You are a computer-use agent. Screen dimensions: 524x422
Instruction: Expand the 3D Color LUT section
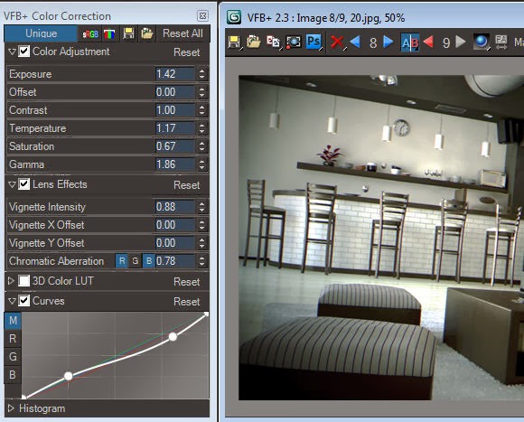11,281
